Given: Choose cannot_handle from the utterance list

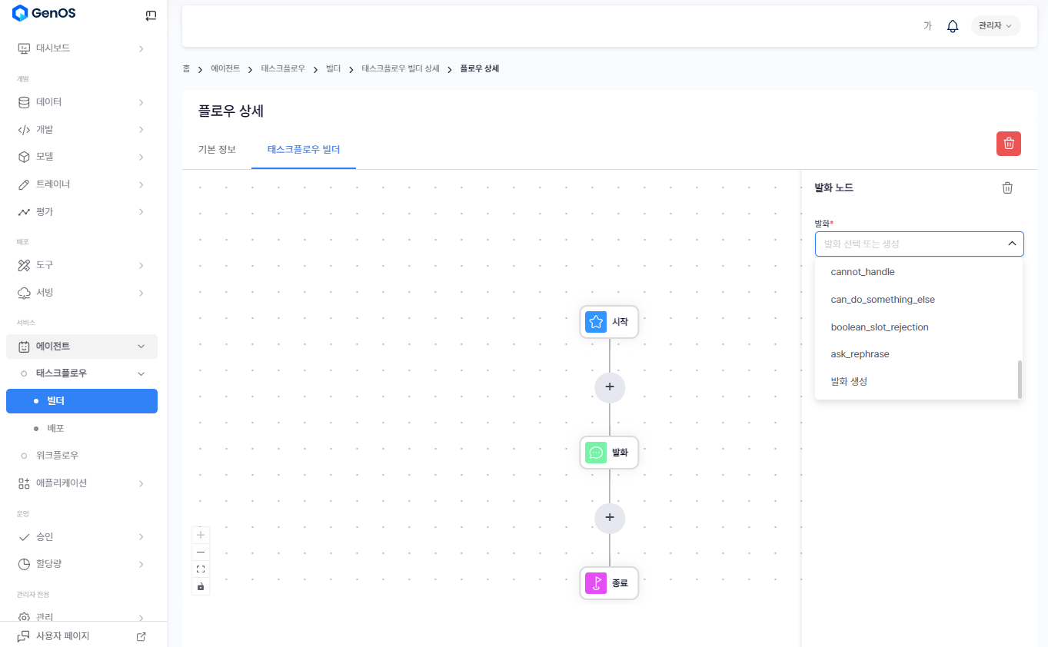Looking at the screenshot, I should coord(862,272).
